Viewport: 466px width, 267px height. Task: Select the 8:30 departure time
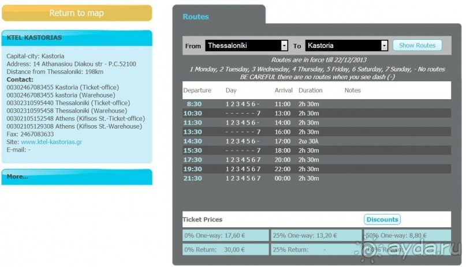(x=193, y=104)
